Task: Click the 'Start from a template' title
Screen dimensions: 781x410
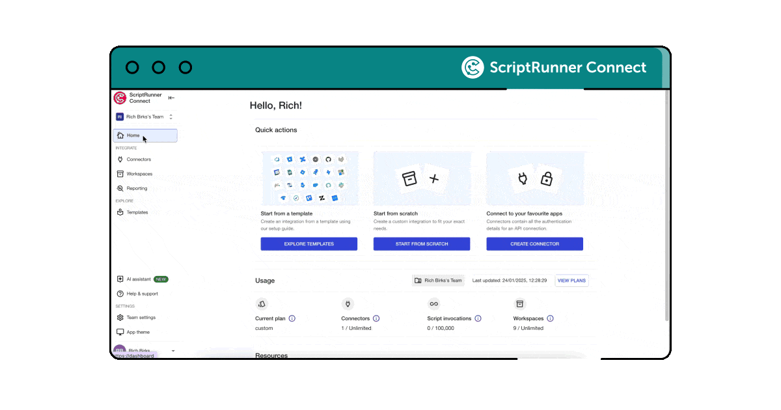Action: 286,213
